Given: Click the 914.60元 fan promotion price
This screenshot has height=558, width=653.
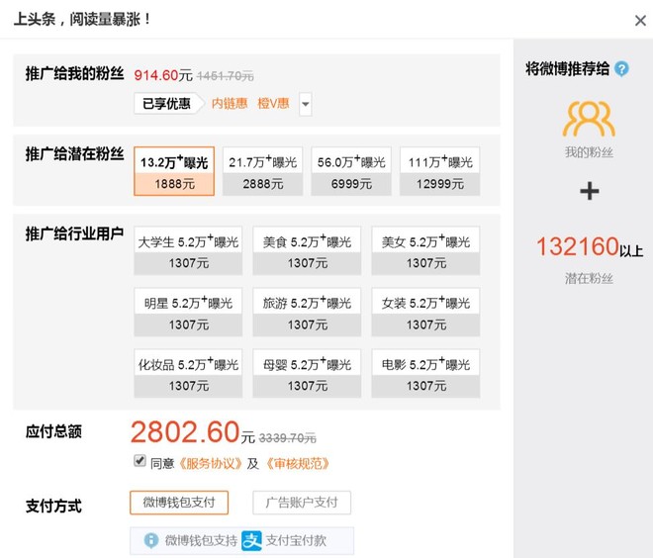Looking at the screenshot, I should (x=163, y=75).
